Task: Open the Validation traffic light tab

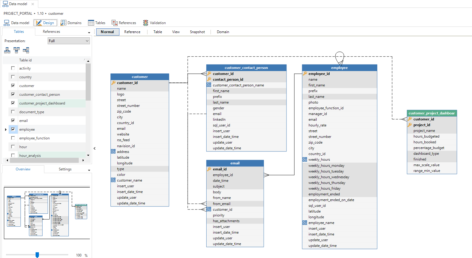Action: click(154, 23)
